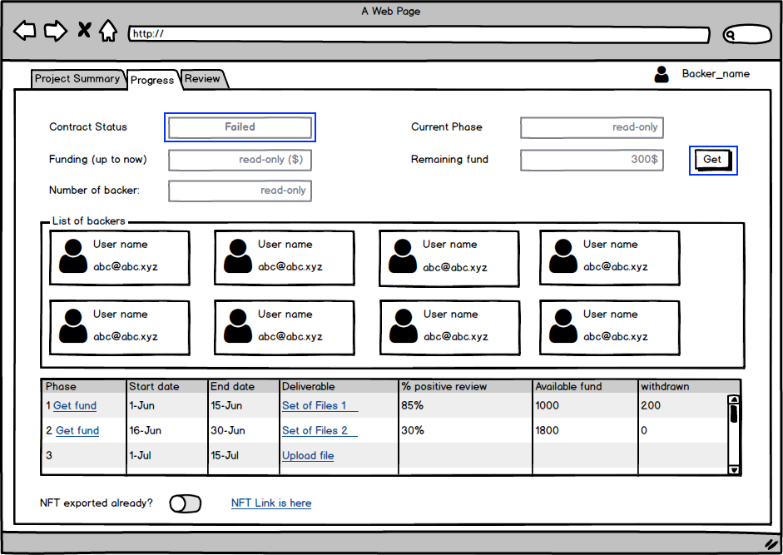Click Get fund link in phase 2 row
Viewport: 783px width, 555px height.
(x=77, y=431)
